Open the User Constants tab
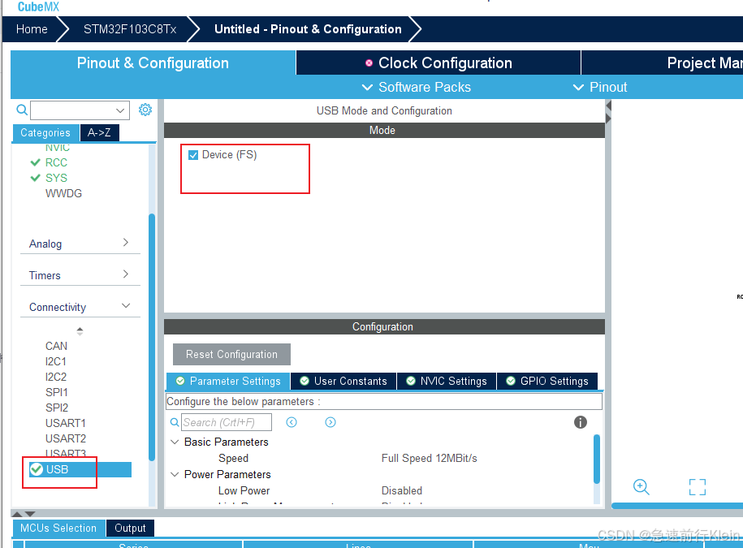Viewport: 743px width, 548px height. click(343, 382)
